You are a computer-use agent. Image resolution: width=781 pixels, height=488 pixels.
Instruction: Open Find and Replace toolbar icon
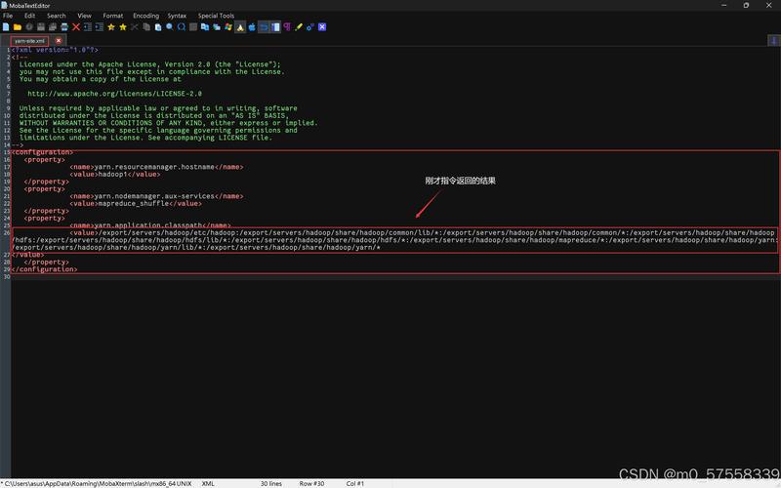tap(182, 27)
